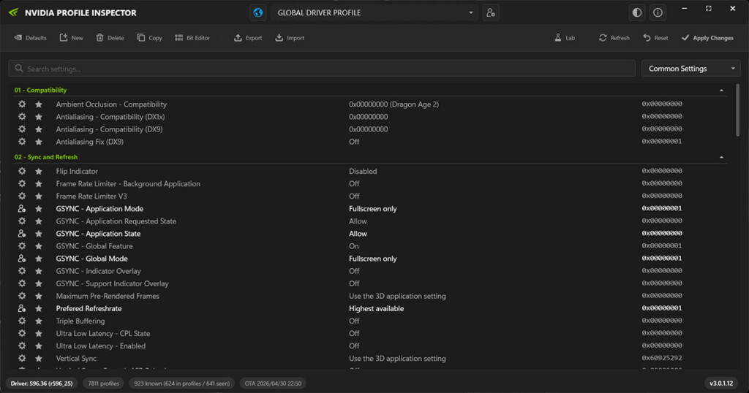The width and height of the screenshot is (749, 393).
Task: Click the Reset button
Action: coord(655,38)
